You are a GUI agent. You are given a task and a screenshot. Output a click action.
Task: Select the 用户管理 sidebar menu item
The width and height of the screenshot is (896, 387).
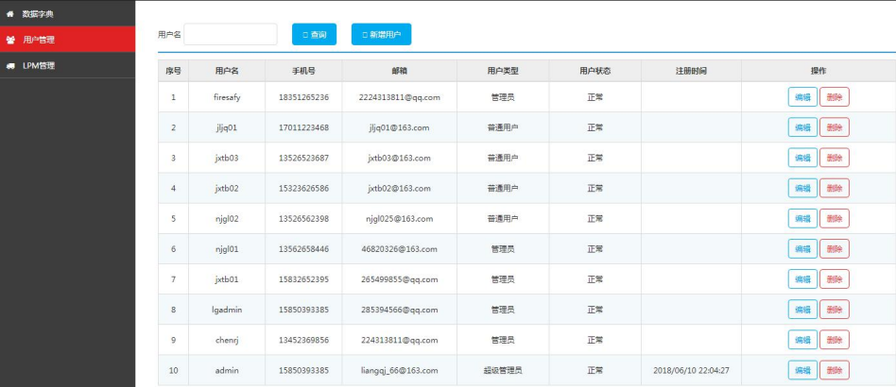[x=39, y=40]
